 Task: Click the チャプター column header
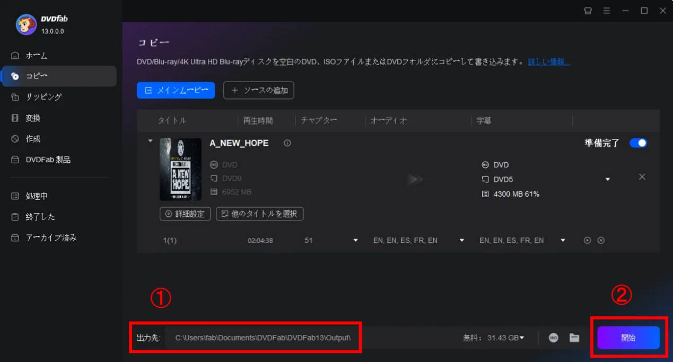(319, 121)
